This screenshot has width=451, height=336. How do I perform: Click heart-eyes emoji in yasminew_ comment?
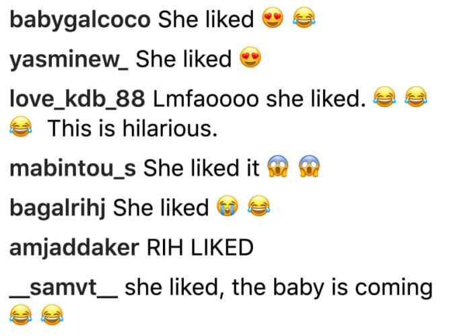pyautogui.click(x=250, y=57)
